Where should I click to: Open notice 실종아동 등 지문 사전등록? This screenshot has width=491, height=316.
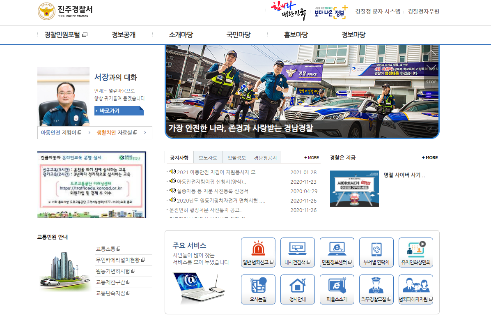[x=214, y=191]
